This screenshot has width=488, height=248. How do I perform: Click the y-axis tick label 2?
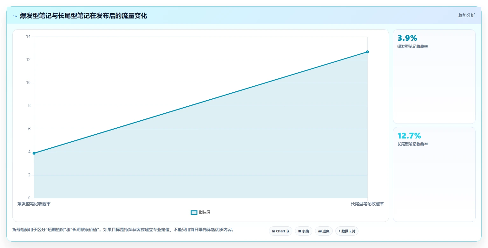tap(29, 175)
